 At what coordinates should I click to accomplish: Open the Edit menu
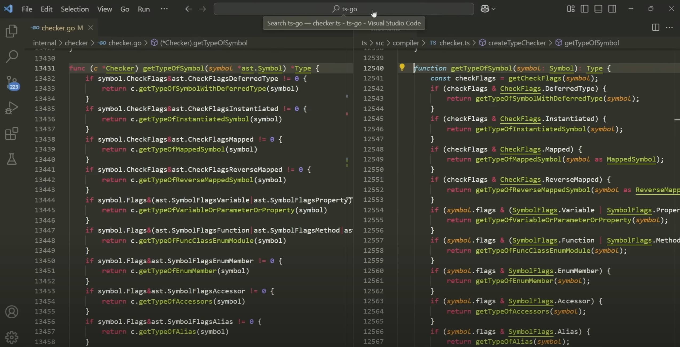click(x=46, y=9)
